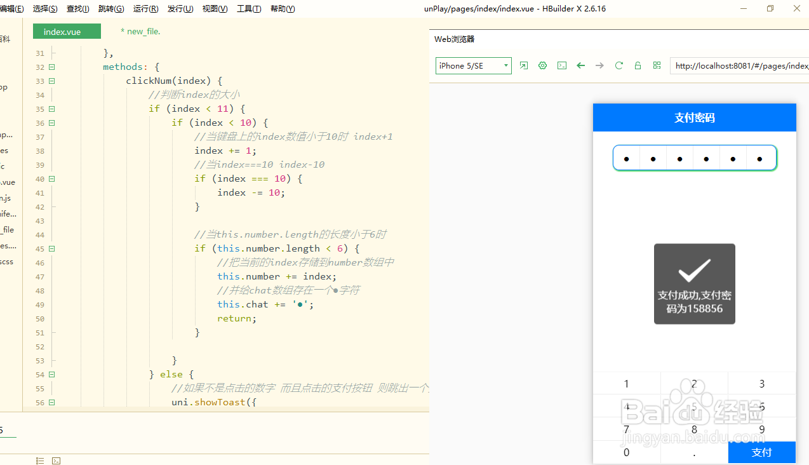Open the document outline icon in status bar
Viewport: 809px width, 465px height.
(40, 461)
